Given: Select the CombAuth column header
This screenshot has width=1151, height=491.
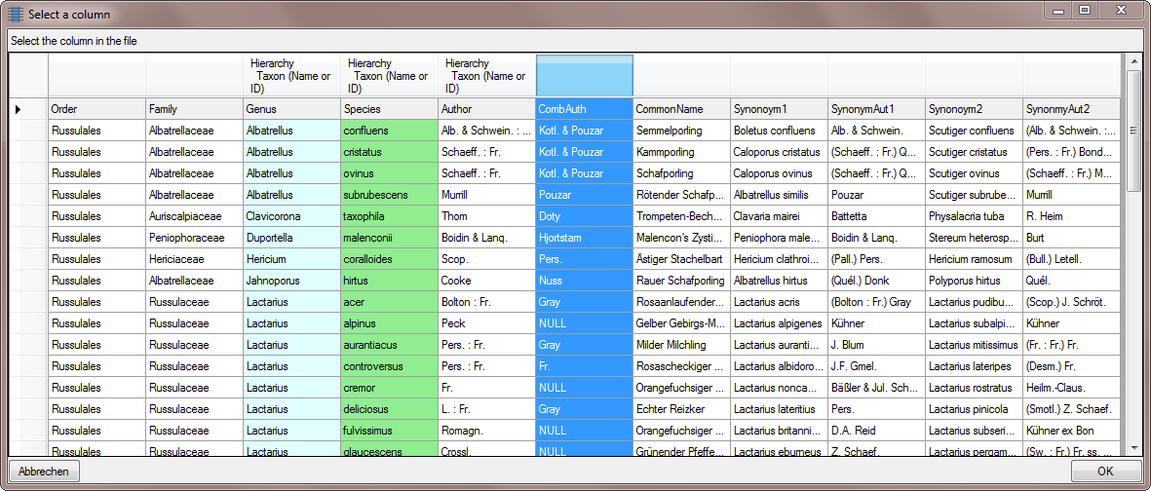Looking at the screenshot, I should (584, 109).
